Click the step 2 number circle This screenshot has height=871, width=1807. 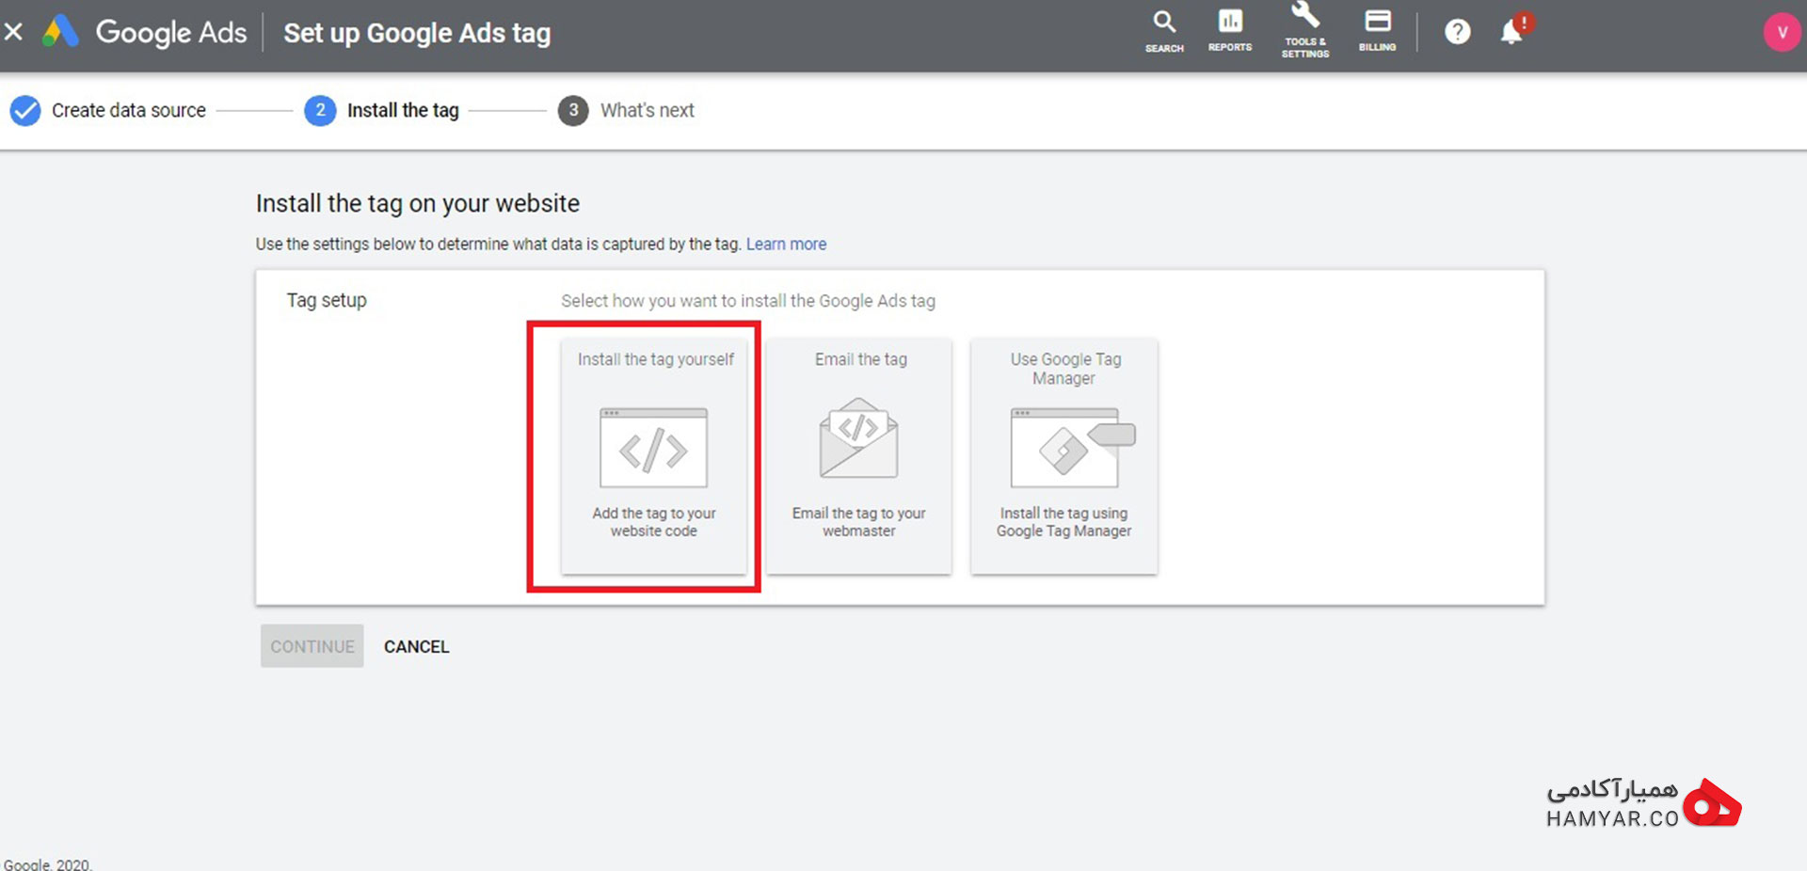coord(320,110)
